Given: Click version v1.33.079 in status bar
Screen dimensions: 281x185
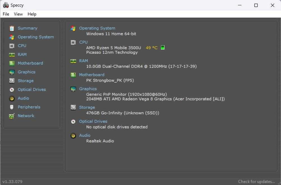Looking at the screenshot, I should click(x=13, y=182).
